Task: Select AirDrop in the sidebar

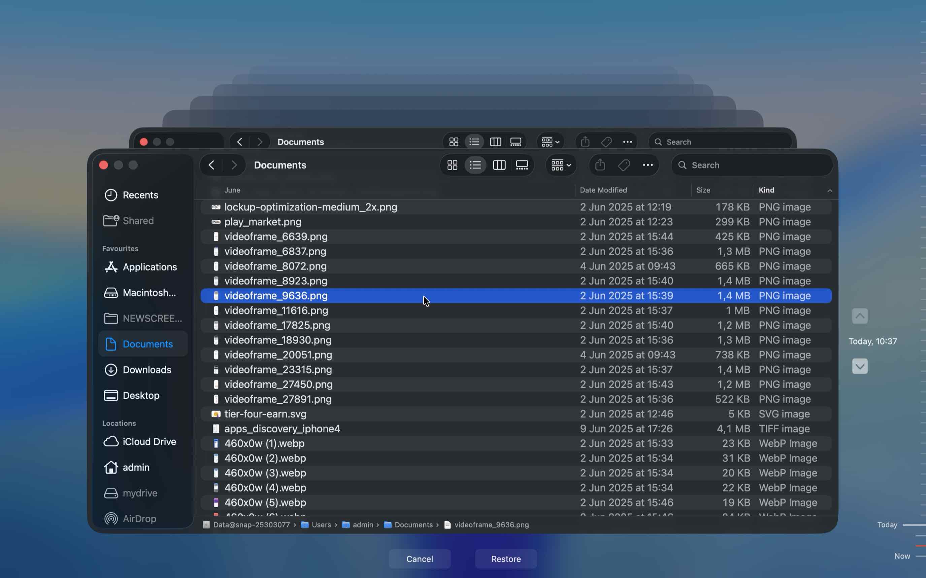Action: (x=138, y=519)
